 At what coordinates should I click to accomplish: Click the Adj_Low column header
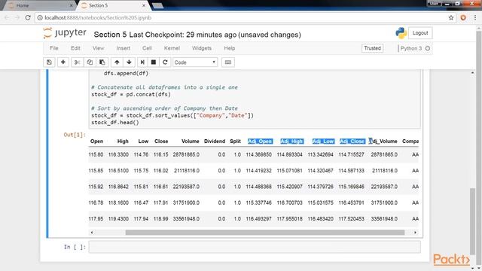(x=323, y=142)
